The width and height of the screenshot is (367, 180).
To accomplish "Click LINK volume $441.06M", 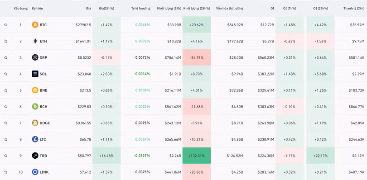I will (173, 172).
